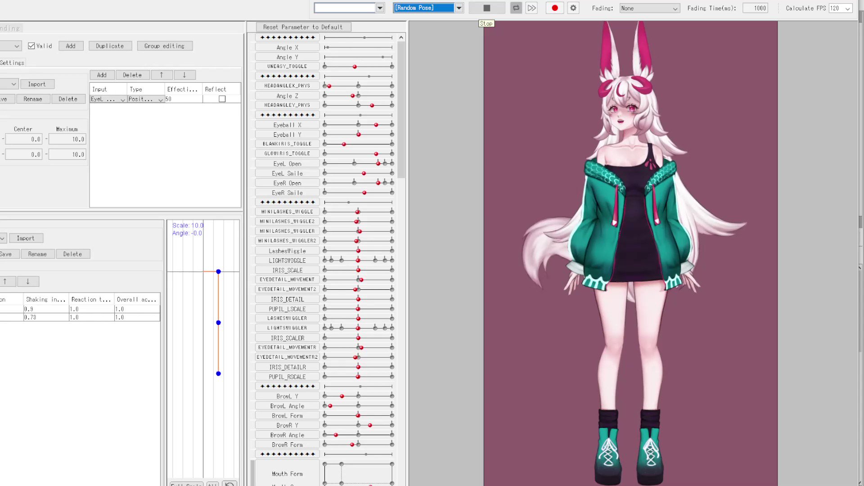The image size is (864, 486).
Task: Click the EyeL Smile slider track
Action: pyautogui.click(x=342, y=173)
